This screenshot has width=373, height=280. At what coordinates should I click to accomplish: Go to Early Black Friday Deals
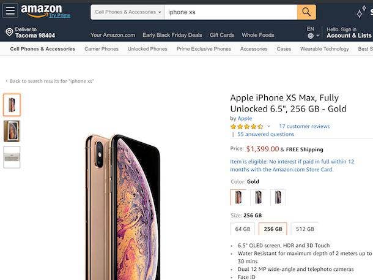(x=172, y=35)
